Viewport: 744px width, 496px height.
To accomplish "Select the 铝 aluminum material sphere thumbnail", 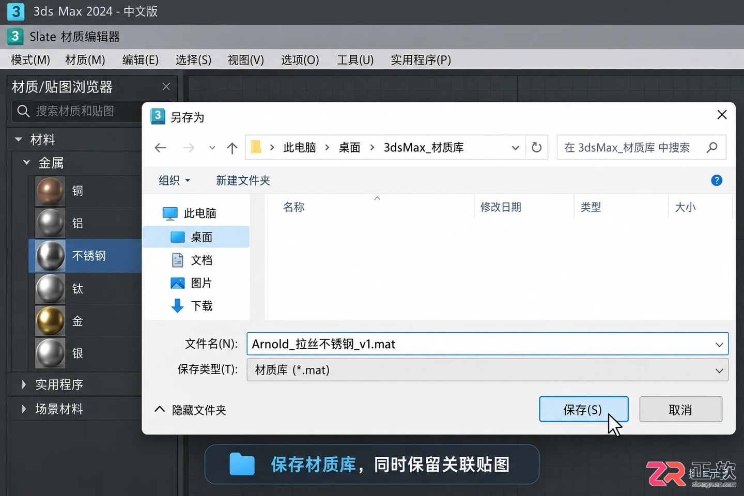I will click(x=50, y=223).
